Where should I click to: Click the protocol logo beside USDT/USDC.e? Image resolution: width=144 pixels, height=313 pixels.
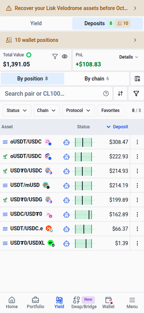pos(49,228)
